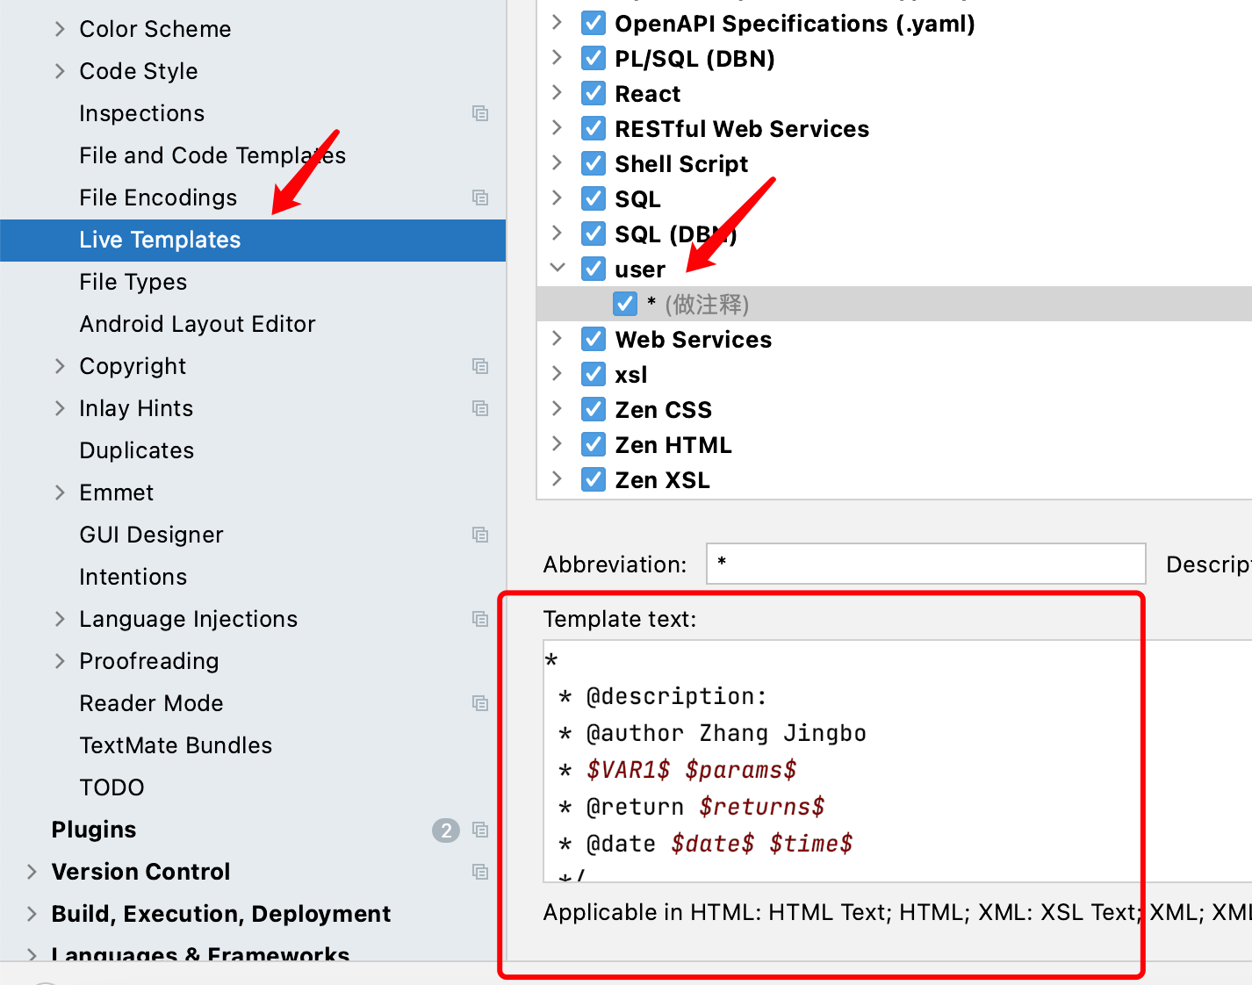Viewport: 1252px width, 985px height.
Task: Open the GUI Designer settings page
Action: click(151, 535)
